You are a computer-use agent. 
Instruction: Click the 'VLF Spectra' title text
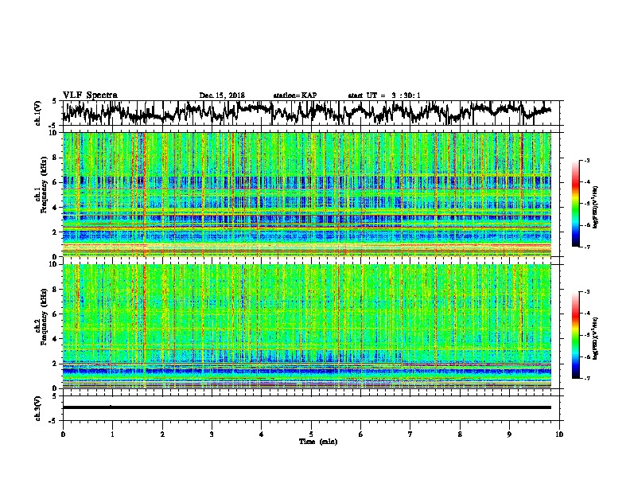pos(90,95)
